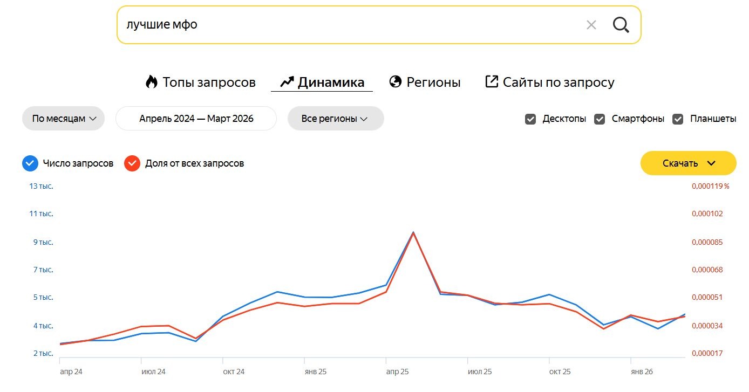Click the globe icon for Регионы
Image resolution: width=749 pixels, height=392 pixels.
pyautogui.click(x=396, y=82)
